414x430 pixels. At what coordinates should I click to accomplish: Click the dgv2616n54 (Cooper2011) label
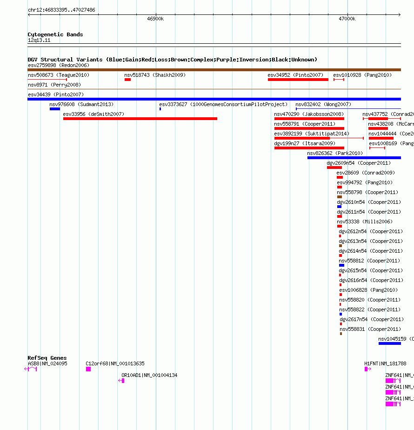(x=371, y=280)
